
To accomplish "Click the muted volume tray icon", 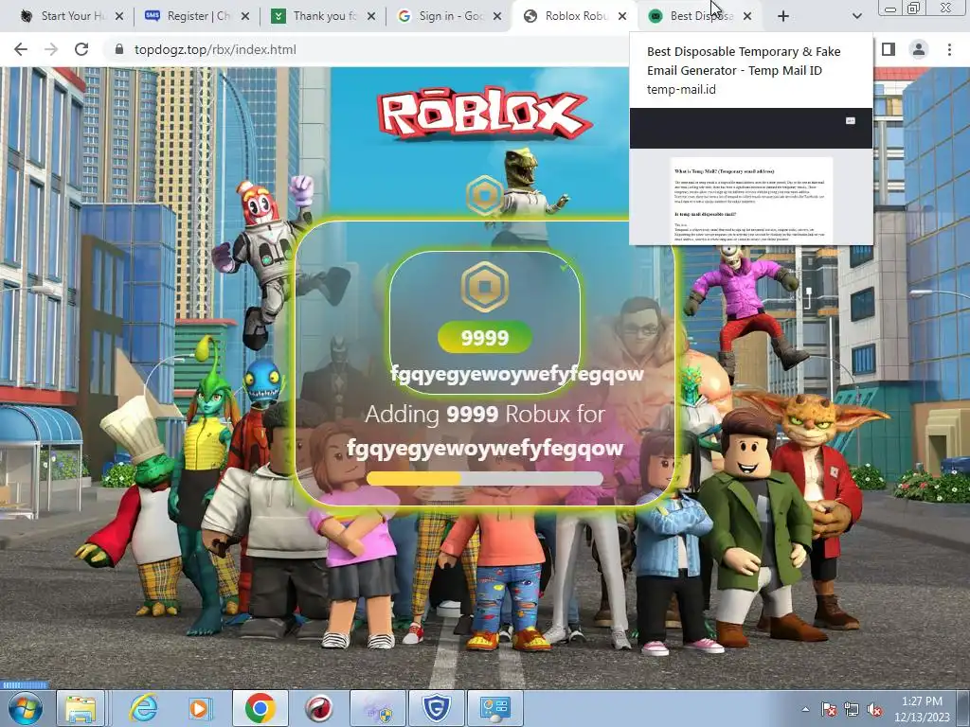I will pos(874,709).
